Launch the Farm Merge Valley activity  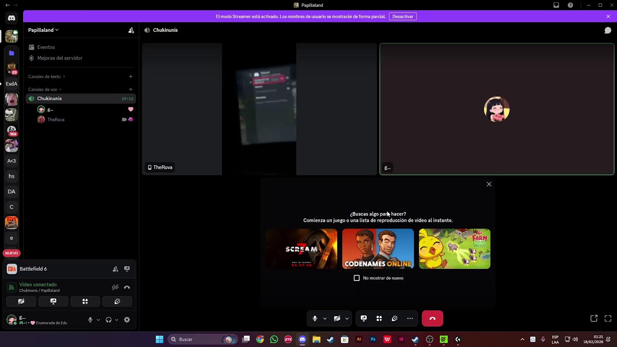tap(455, 249)
